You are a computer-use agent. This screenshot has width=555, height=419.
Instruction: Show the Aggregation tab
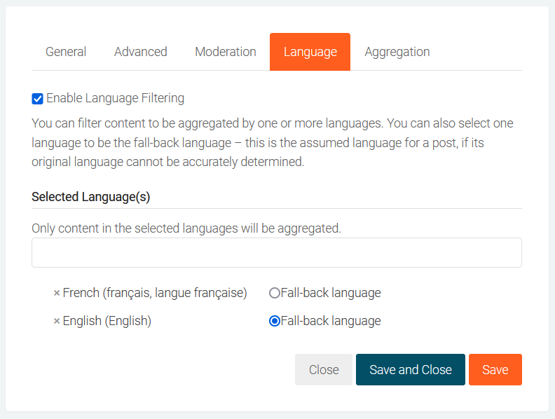(397, 52)
